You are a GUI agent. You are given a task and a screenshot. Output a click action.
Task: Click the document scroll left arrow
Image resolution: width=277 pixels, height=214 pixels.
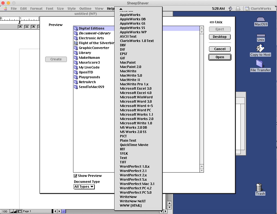click(x=55, y=211)
